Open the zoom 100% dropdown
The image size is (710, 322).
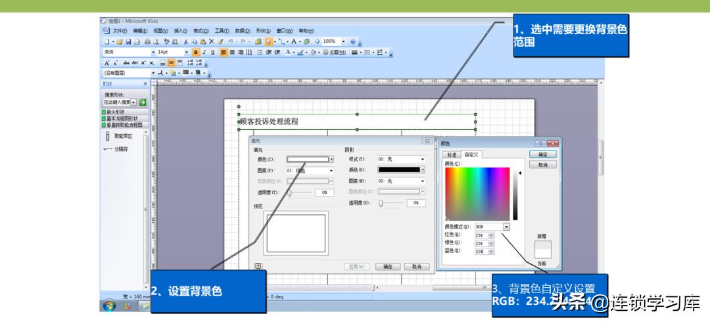(343, 41)
